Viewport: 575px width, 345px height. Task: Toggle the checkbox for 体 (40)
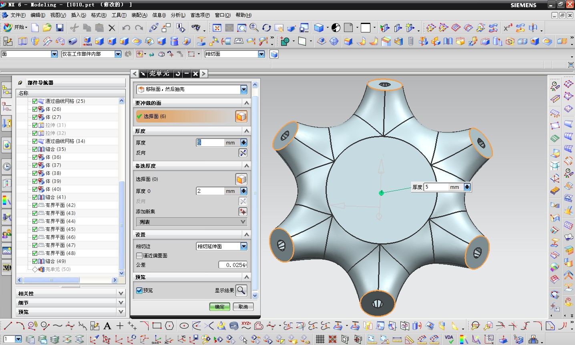35,189
